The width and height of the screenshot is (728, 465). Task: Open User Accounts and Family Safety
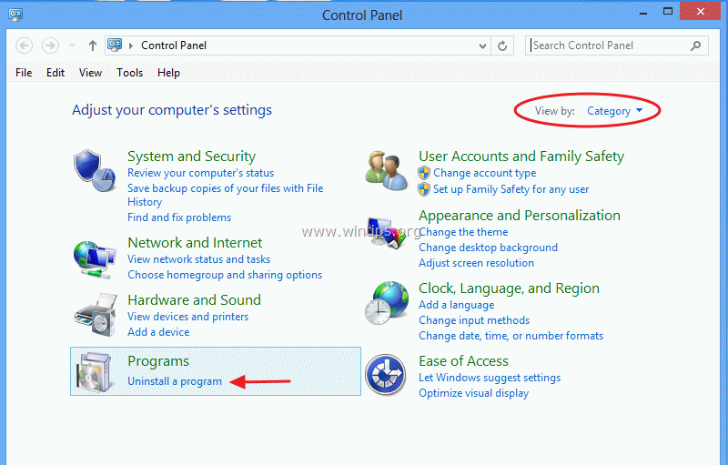tap(521, 157)
